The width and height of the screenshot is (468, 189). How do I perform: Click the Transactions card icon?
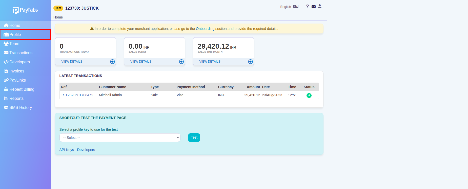(6, 53)
